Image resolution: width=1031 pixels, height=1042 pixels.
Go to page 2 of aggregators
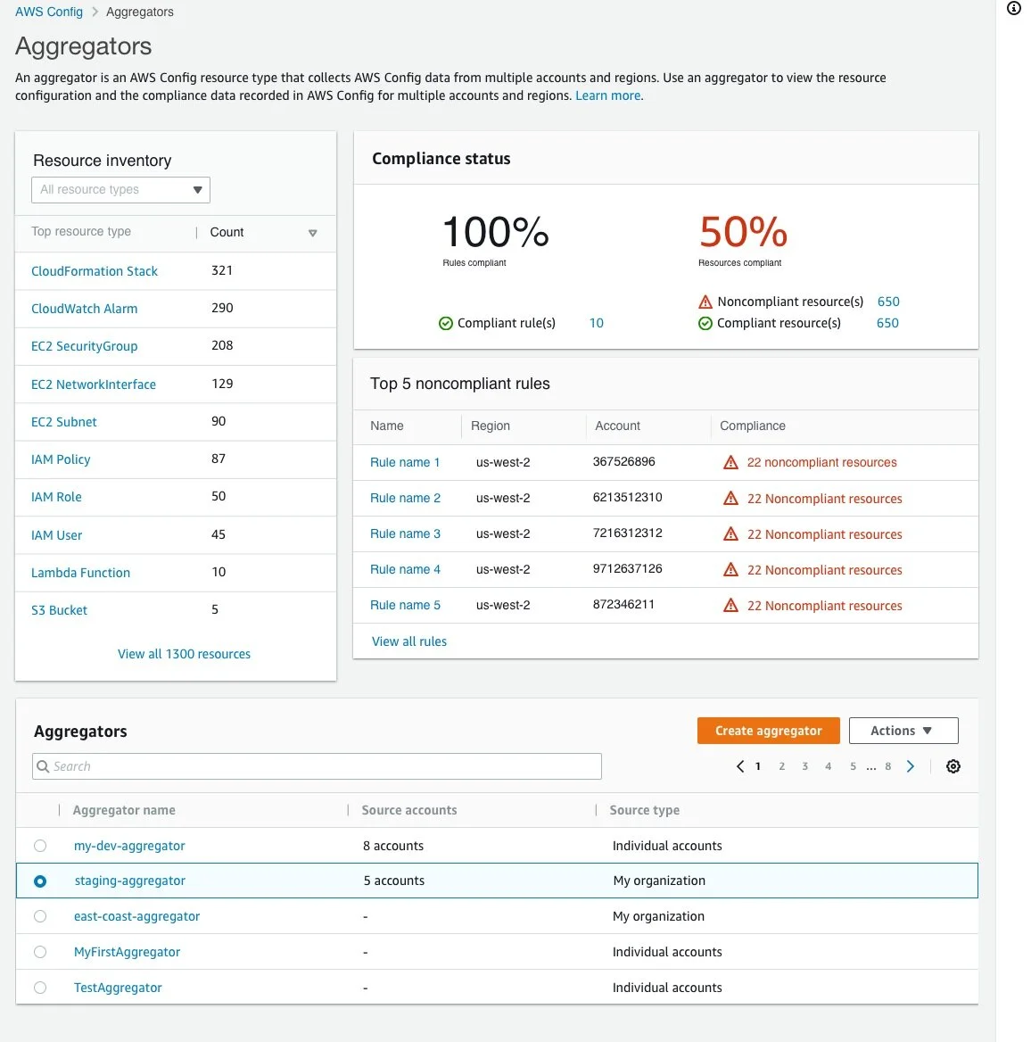pos(782,766)
